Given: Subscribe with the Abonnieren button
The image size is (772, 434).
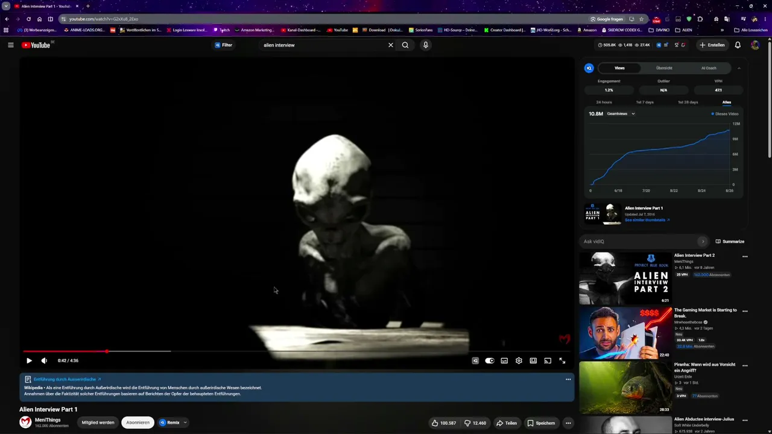Looking at the screenshot, I should tap(138, 423).
